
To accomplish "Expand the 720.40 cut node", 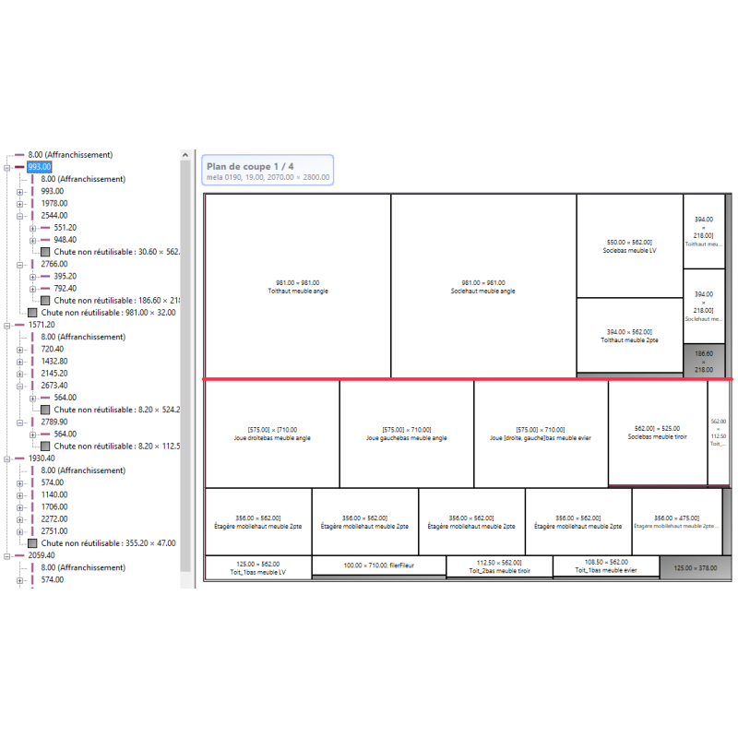I will coord(20,349).
